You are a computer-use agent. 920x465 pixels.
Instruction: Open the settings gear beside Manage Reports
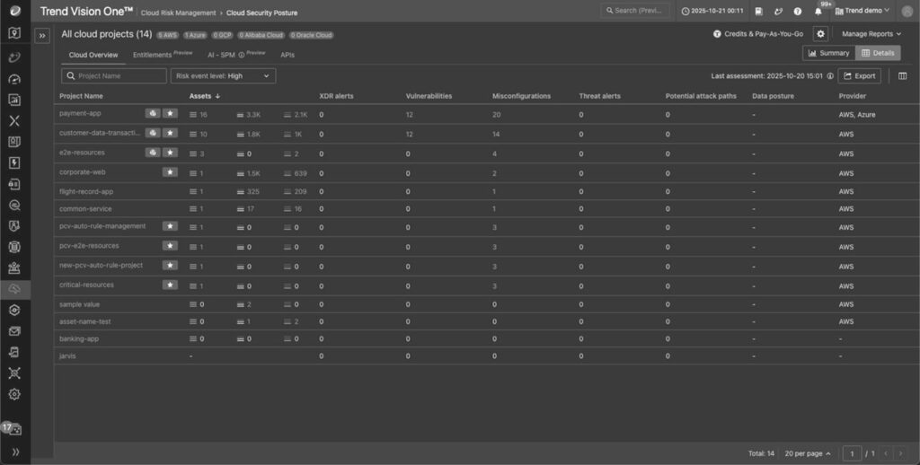pos(820,34)
